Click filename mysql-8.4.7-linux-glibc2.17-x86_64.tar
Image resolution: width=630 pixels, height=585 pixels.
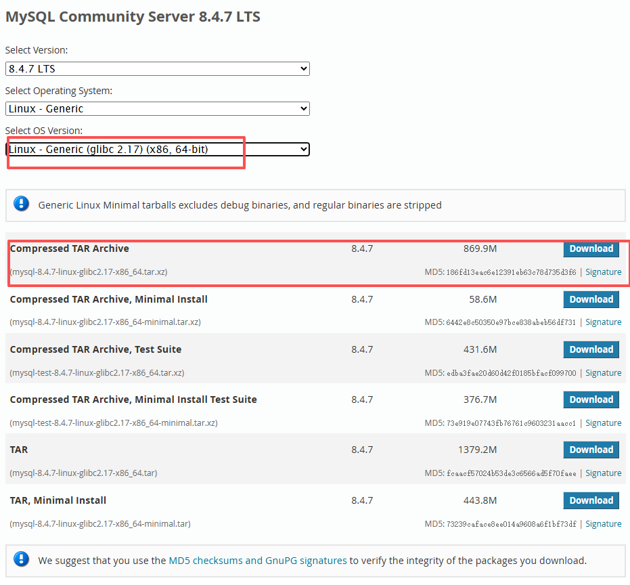pyautogui.click(x=83, y=473)
